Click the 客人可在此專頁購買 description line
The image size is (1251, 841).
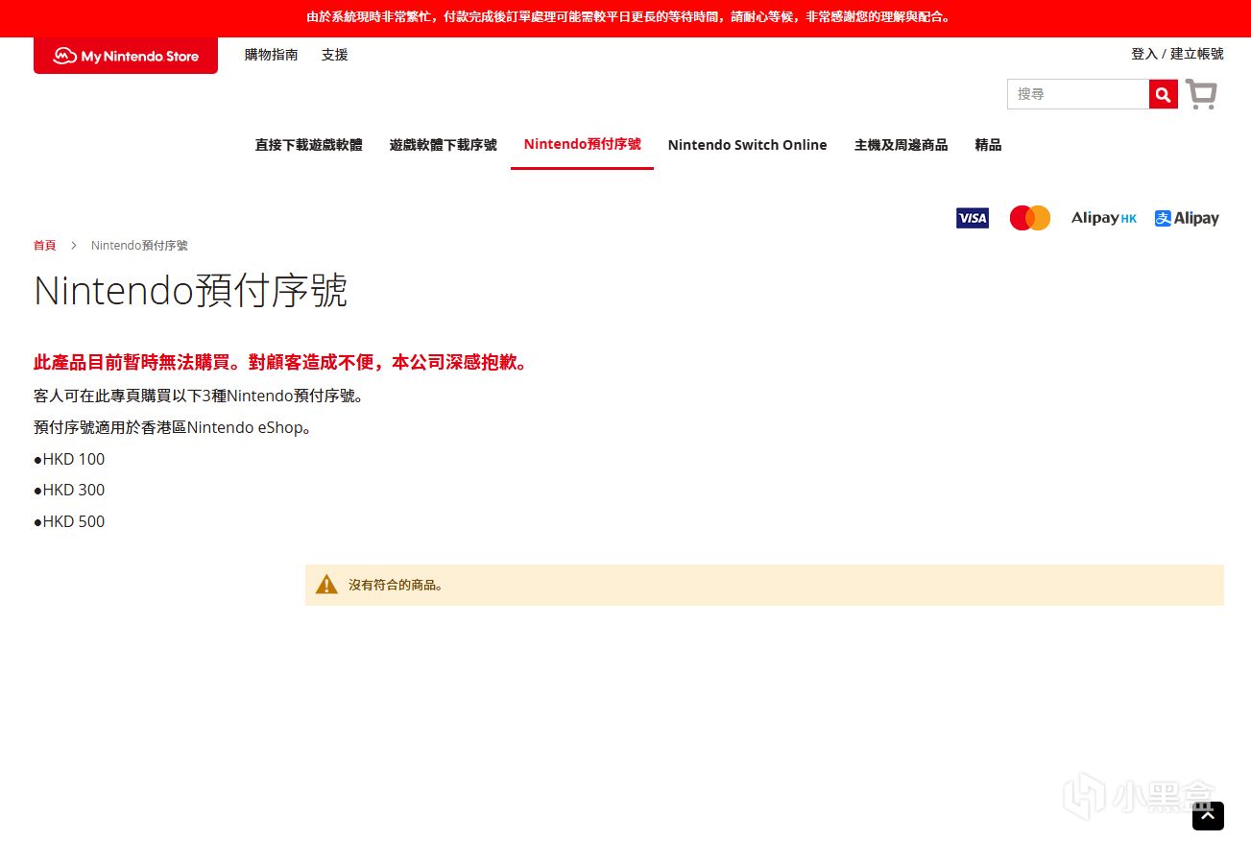[199, 396]
